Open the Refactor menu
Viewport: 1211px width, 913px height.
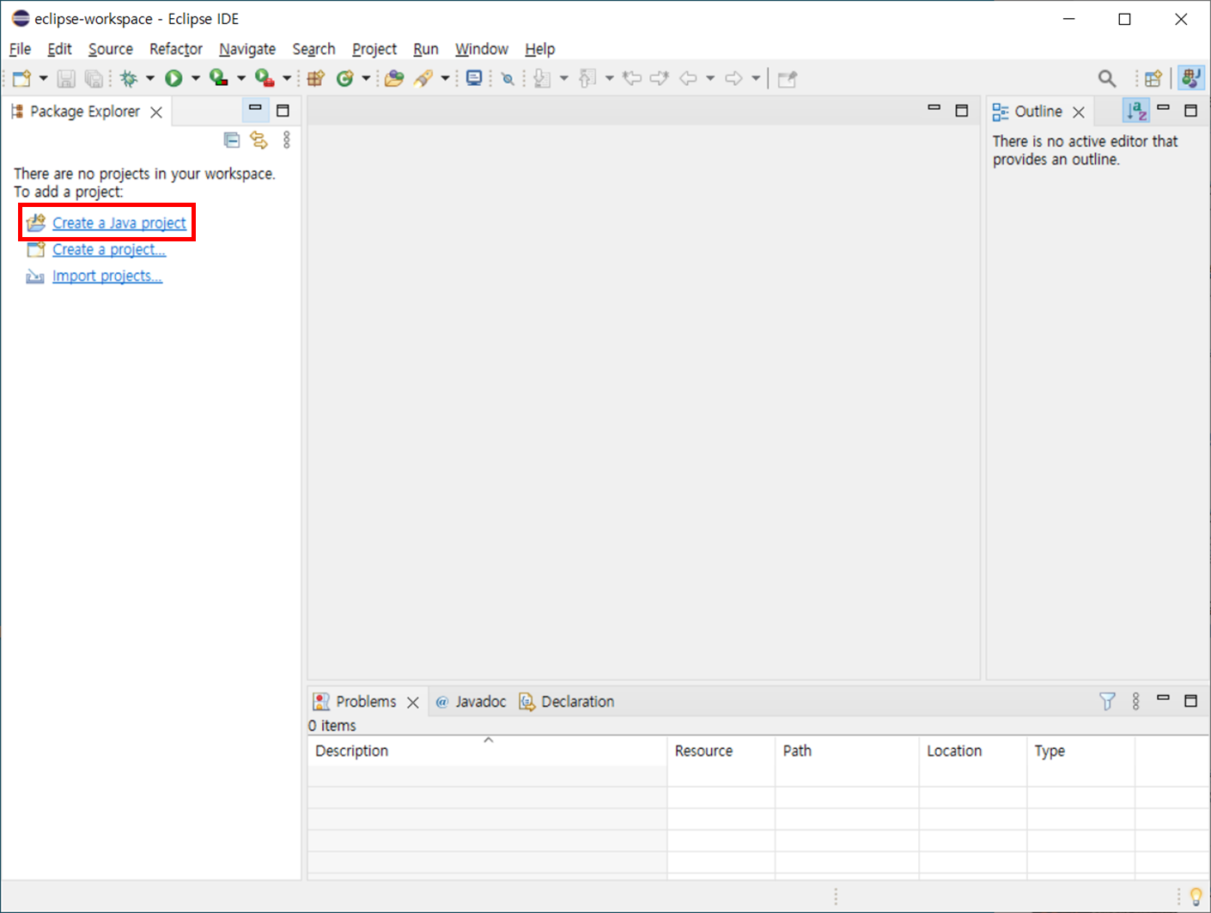[176, 49]
